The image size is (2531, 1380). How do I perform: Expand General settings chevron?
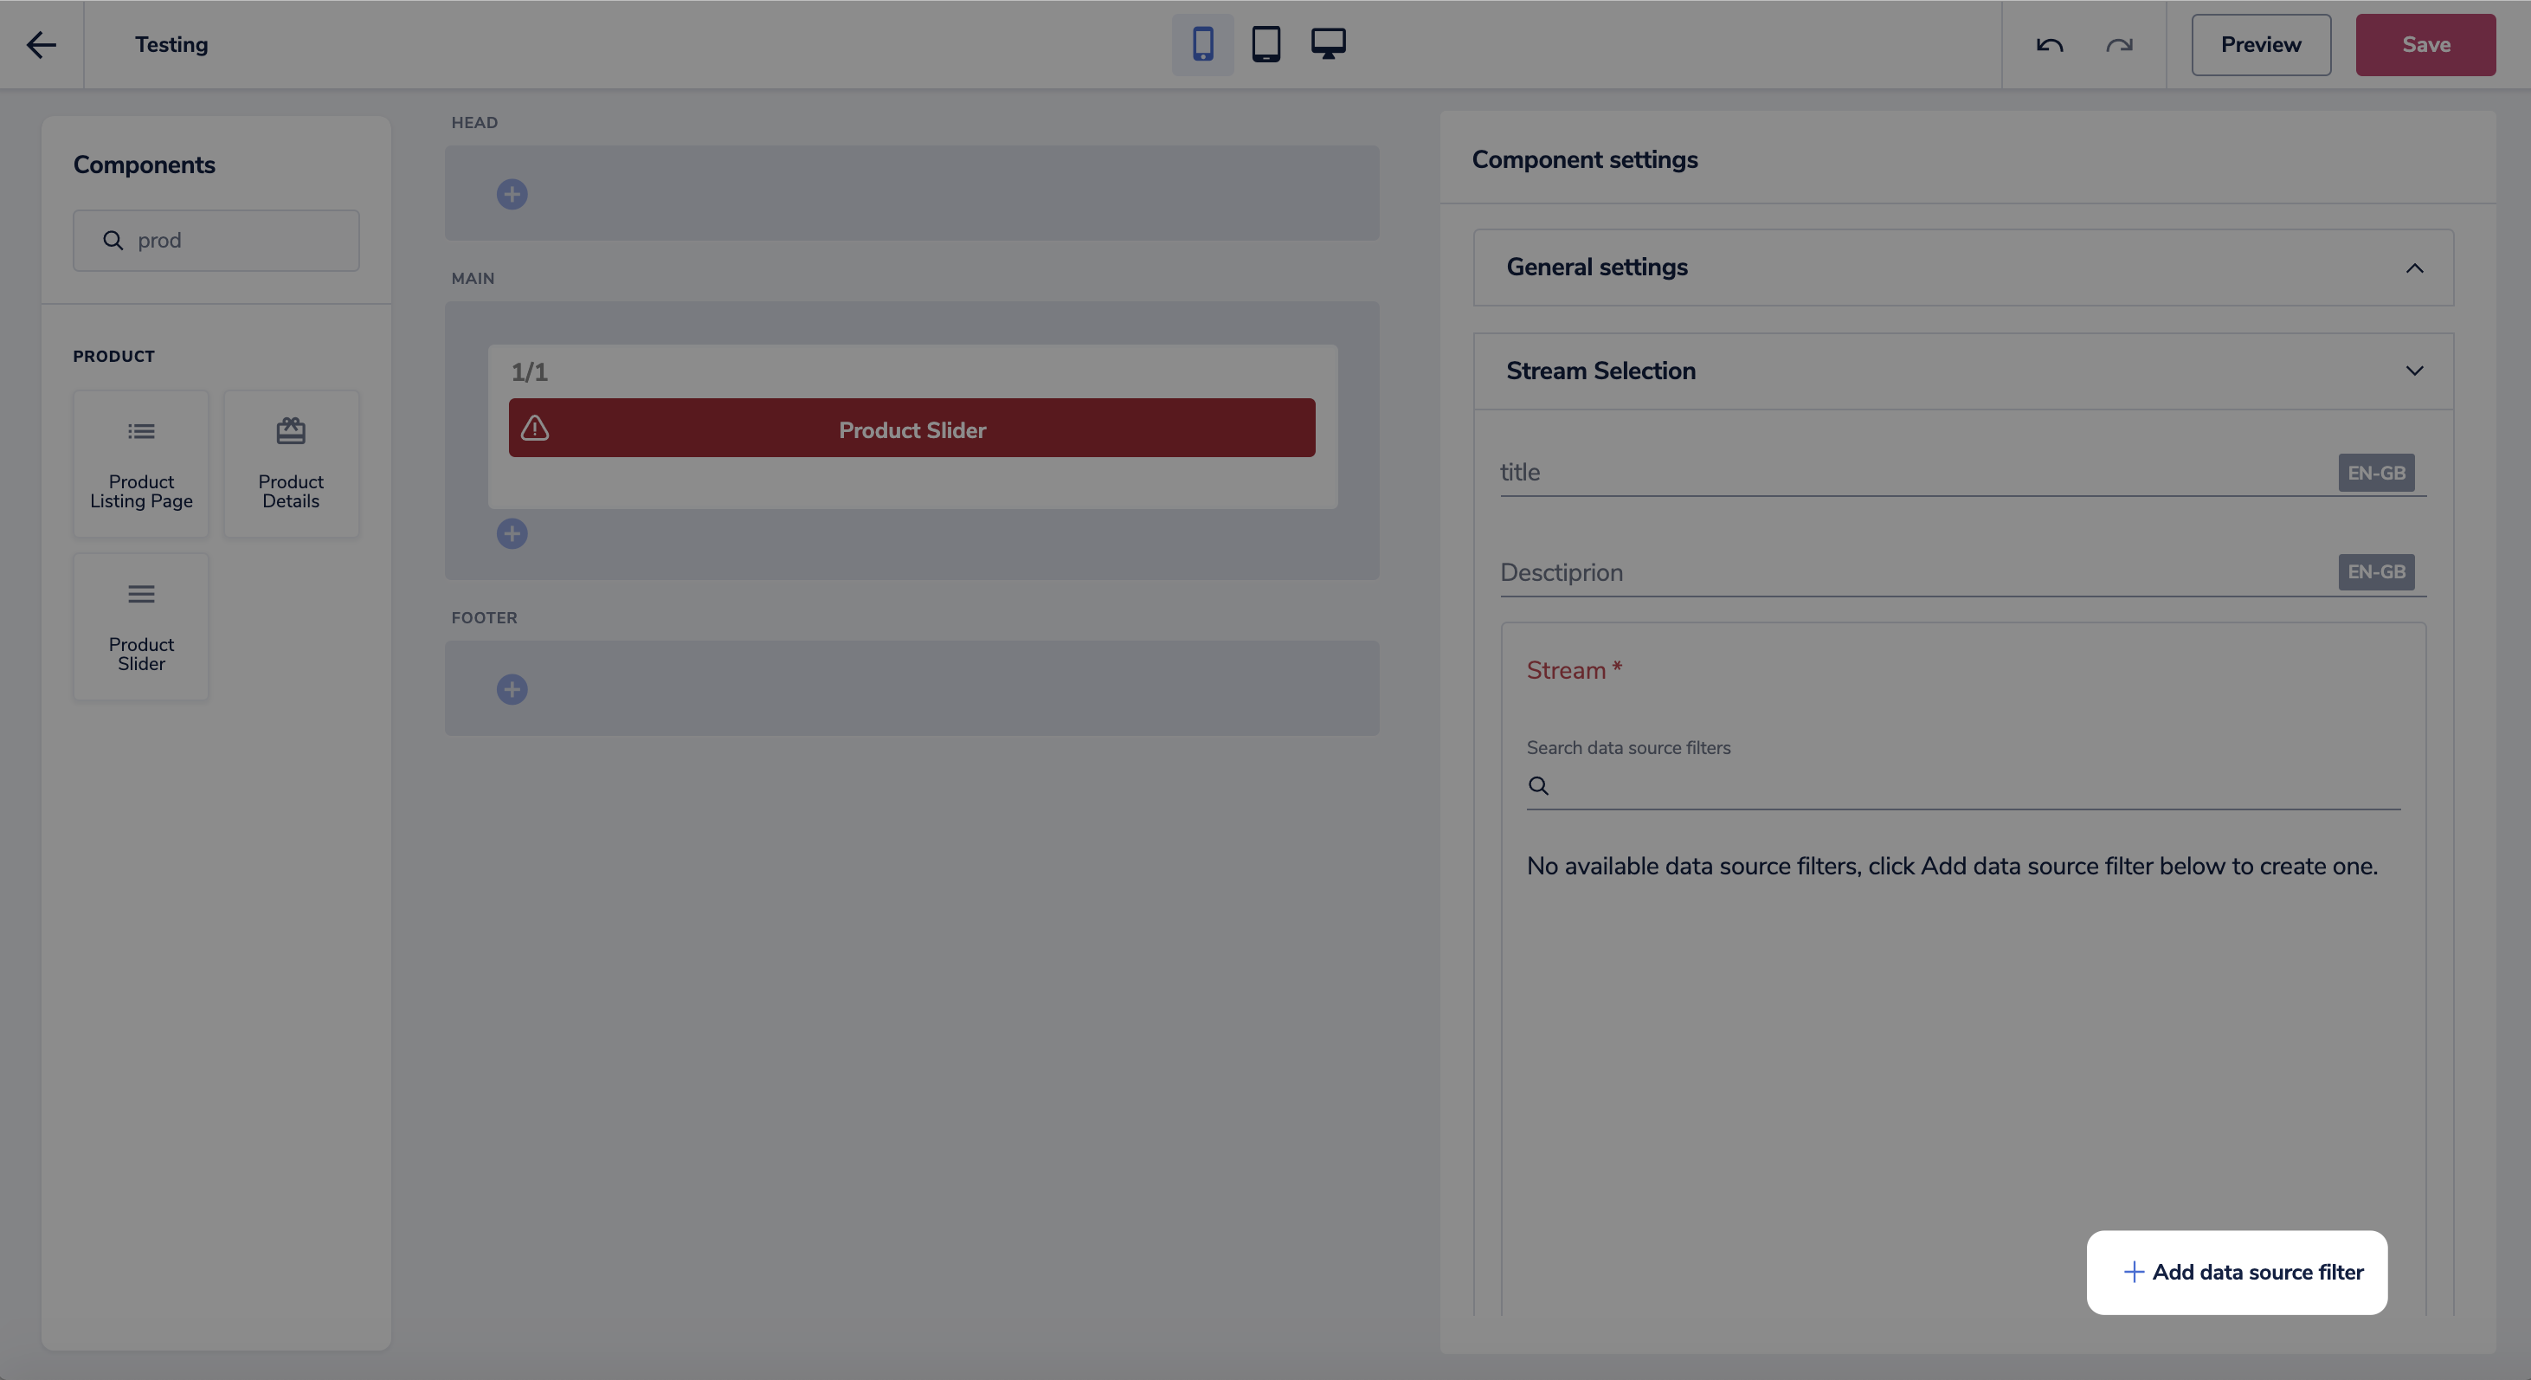tap(2414, 268)
